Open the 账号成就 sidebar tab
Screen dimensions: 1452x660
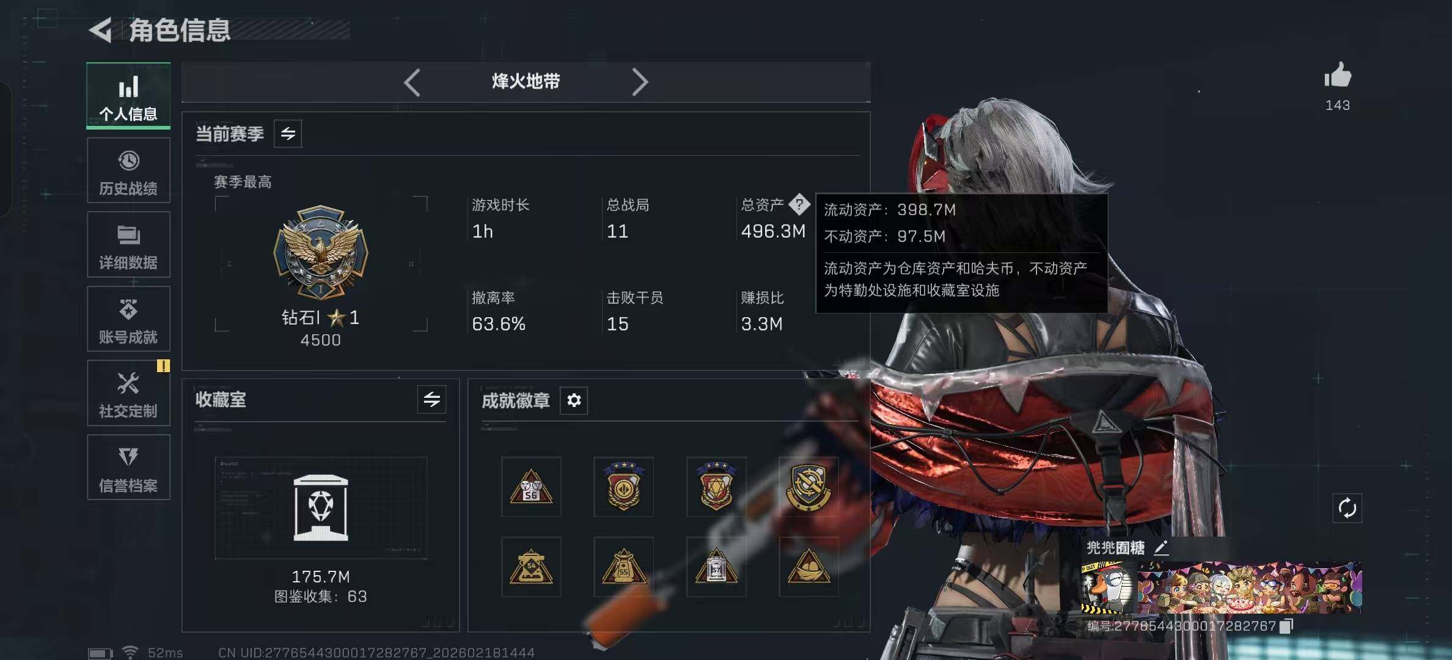tap(128, 319)
